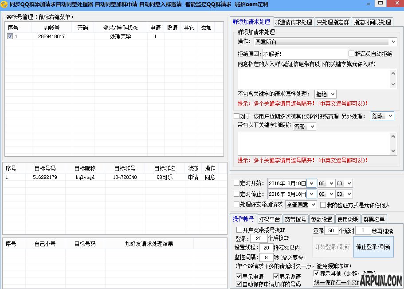404x289 pixels.
Task: Check 我的验证方式是允许任何人 option
Action: pyautogui.click(x=323, y=205)
